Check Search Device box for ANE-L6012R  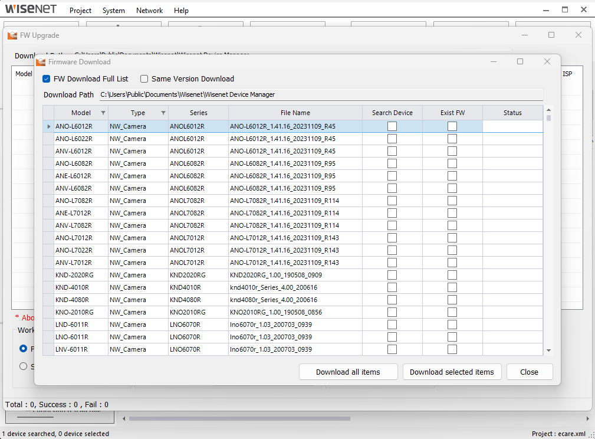[x=392, y=176]
